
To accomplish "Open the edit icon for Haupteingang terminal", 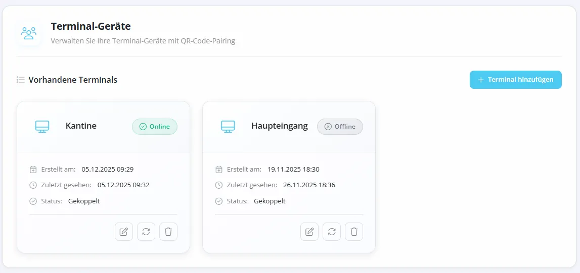I will (x=309, y=232).
